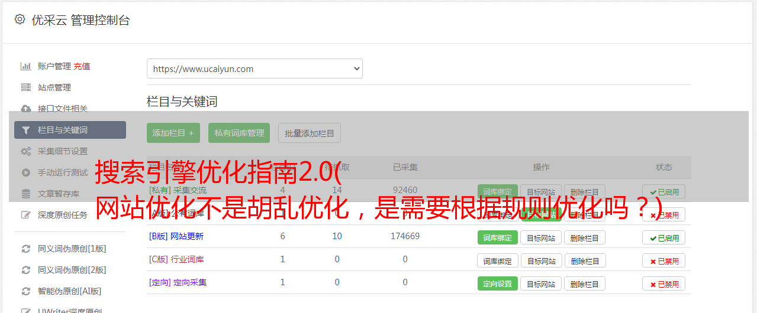Open 私有词库管理 button

239,133
